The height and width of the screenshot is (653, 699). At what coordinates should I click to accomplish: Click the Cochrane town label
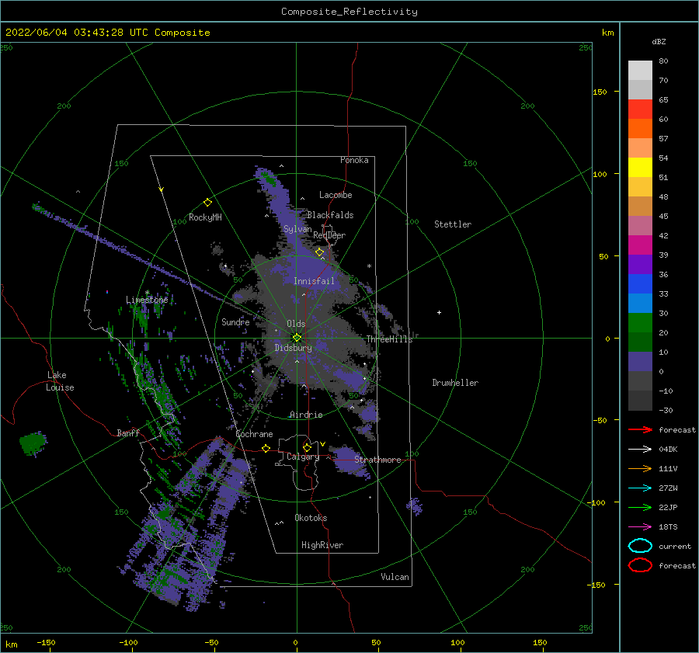254,434
